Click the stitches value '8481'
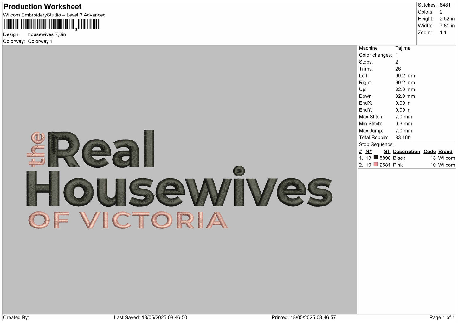The image size is (458, 323). point(445,5)
